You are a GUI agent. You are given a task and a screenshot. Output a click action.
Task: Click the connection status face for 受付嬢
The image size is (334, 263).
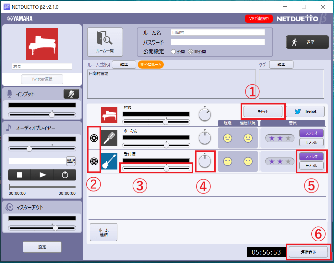click(x=248, y=161)
